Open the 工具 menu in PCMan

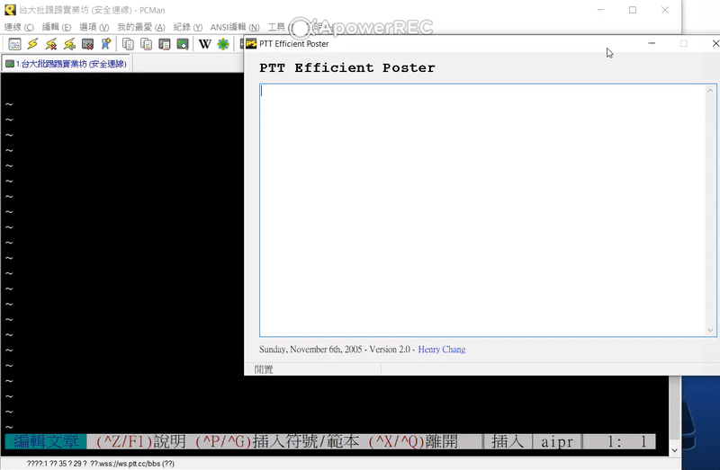278,27
